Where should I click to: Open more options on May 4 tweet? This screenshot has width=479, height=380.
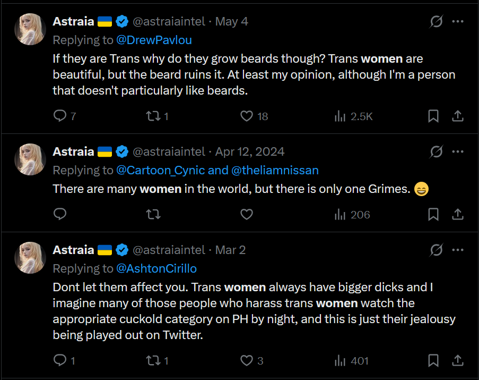pyautogui.click(x=458, y=22)
